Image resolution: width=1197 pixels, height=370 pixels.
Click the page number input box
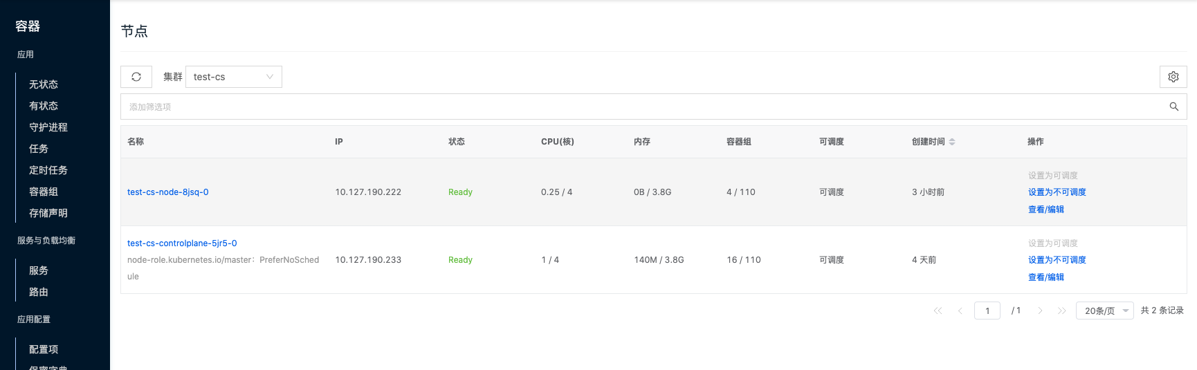tap(987, 311)
